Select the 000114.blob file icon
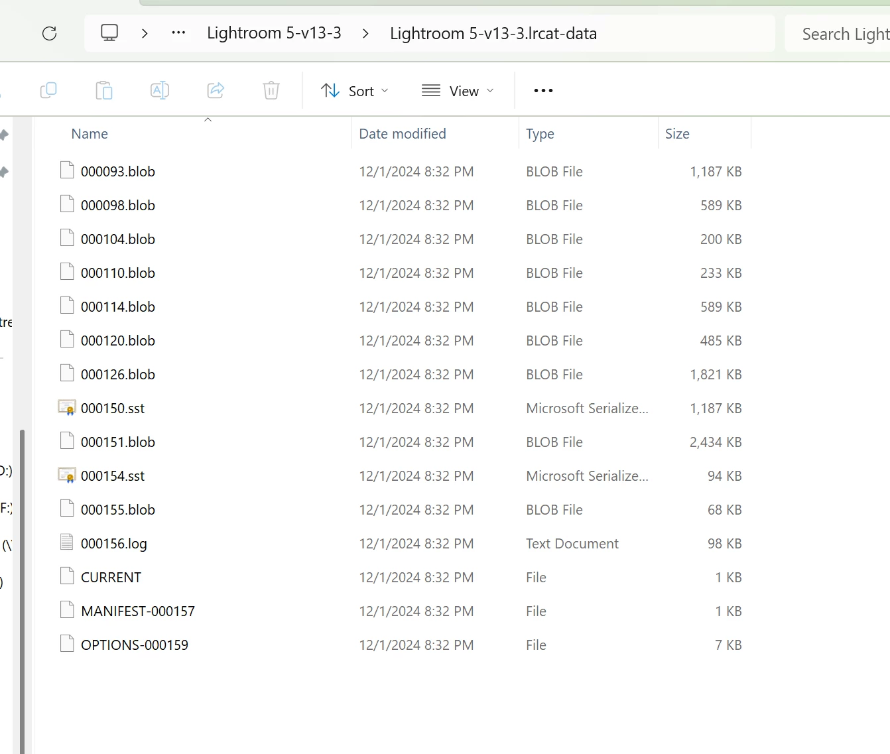The height and width of the screenshot is (754, 890). [x=67, y=306]
